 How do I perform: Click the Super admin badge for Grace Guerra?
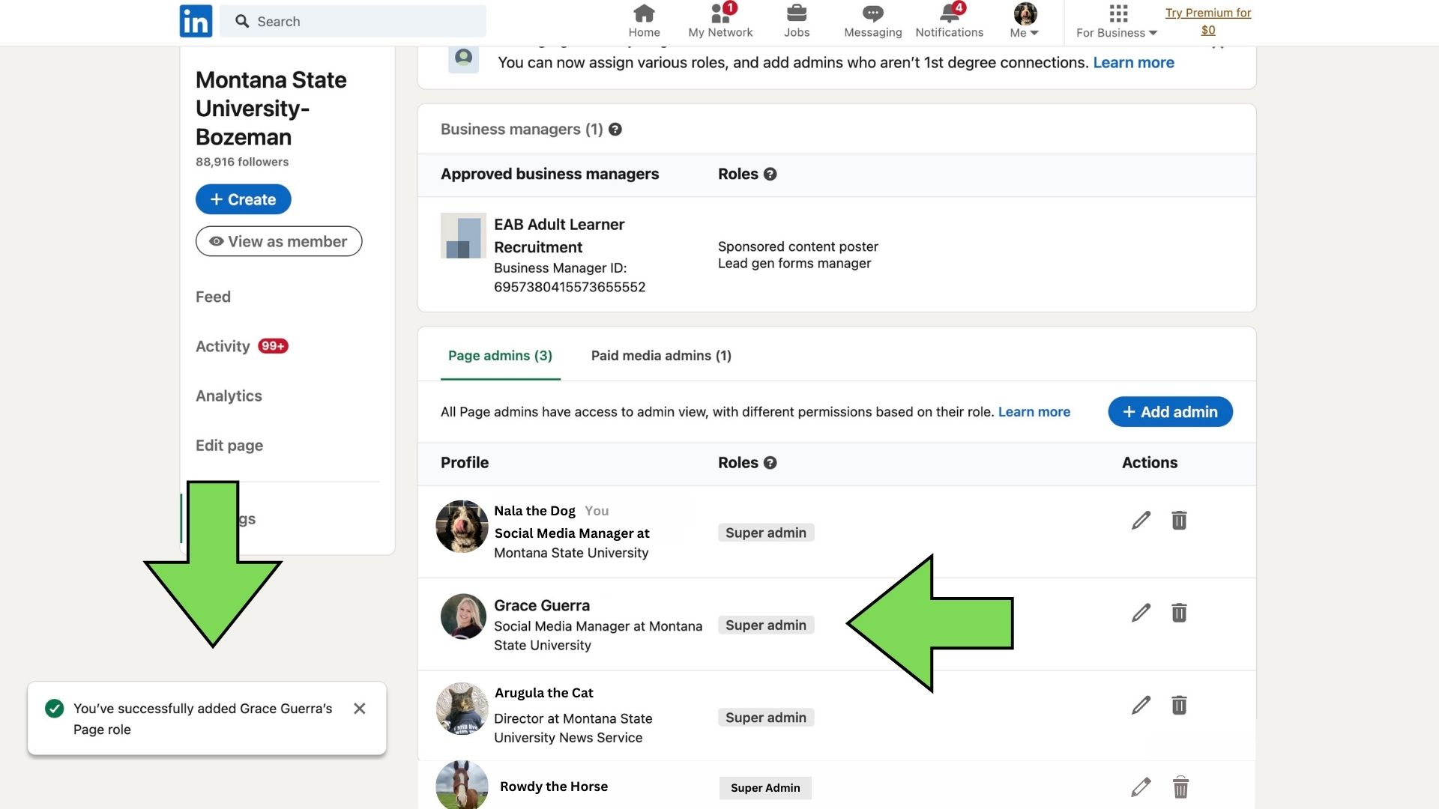(766, 625)
